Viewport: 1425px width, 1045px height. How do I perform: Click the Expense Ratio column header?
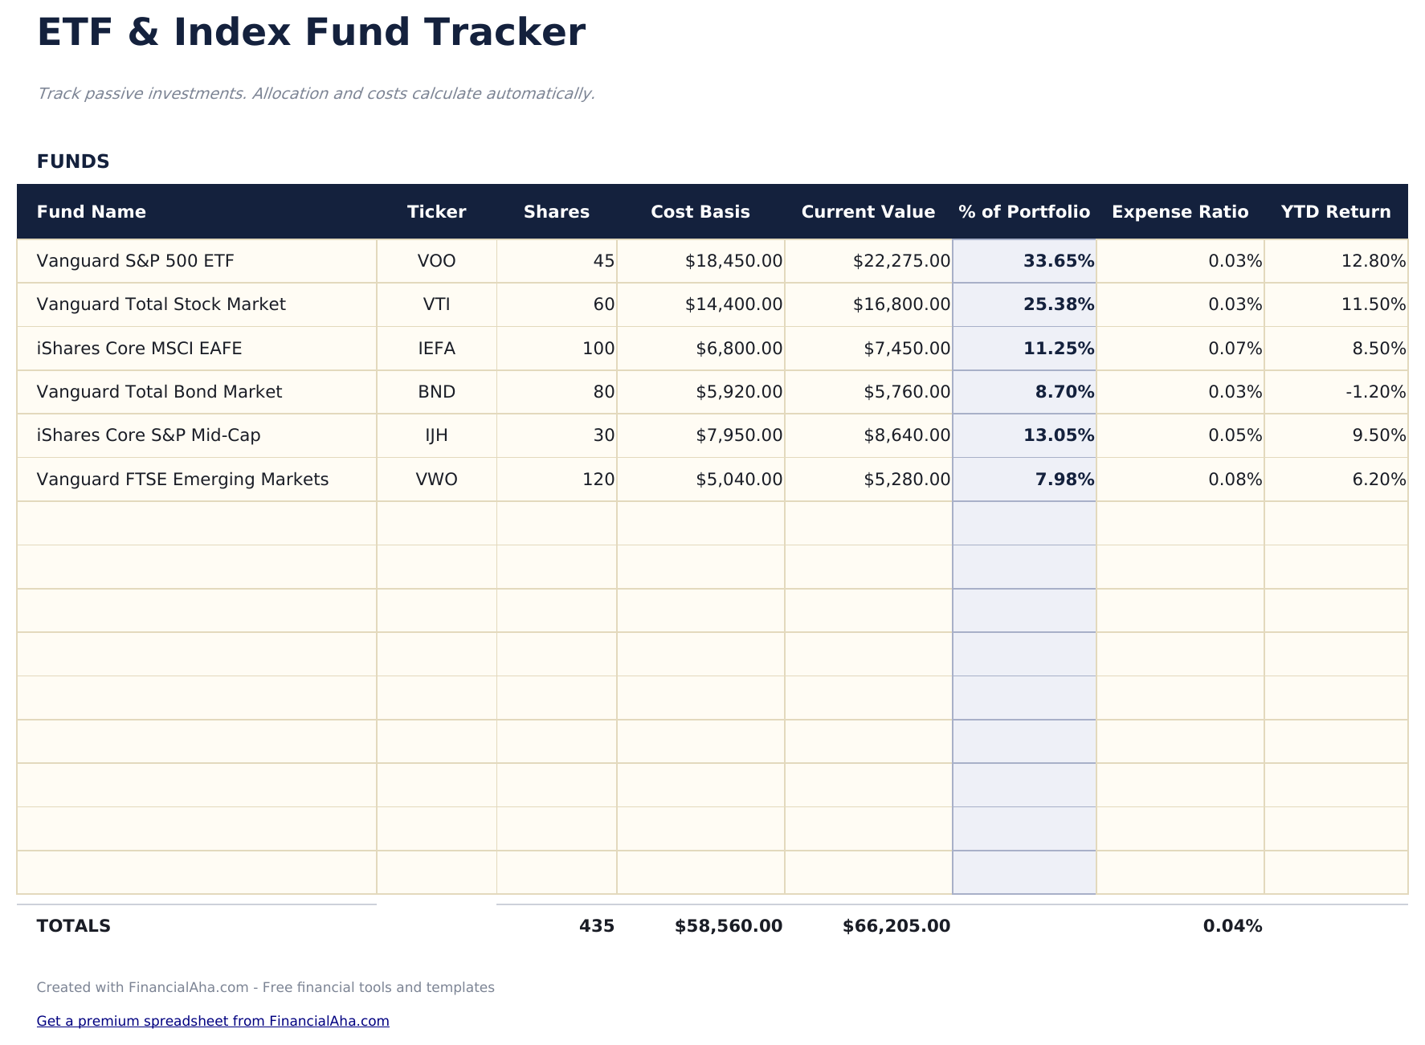coord(1179,212)
